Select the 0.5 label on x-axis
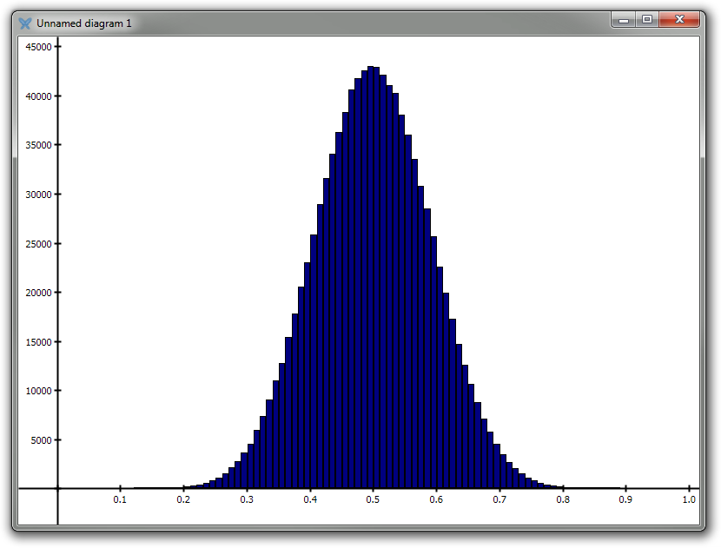The height and width of the screenshot is (548, 721). click(373, 500)
